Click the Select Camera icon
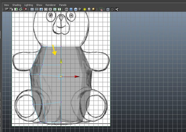 coord(7,9)
